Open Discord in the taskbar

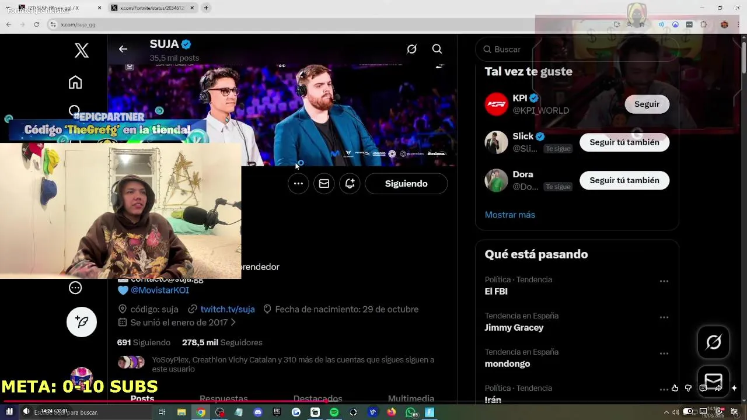pos(258,412)
